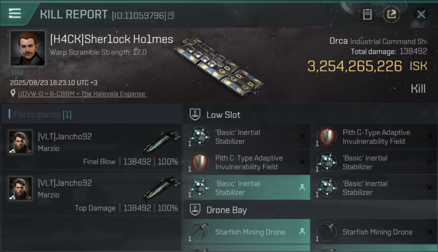
Task: Copy the kill report ID
Action: tap(171, 15)
